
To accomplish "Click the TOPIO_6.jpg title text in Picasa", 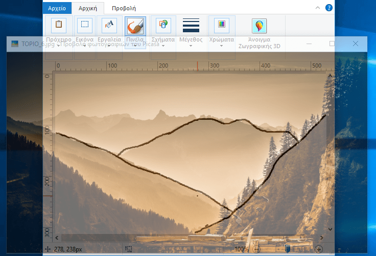I will [38, 44].
